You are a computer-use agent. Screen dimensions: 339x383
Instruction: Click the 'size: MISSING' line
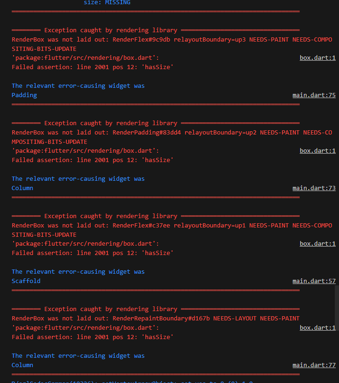point(107,2)
